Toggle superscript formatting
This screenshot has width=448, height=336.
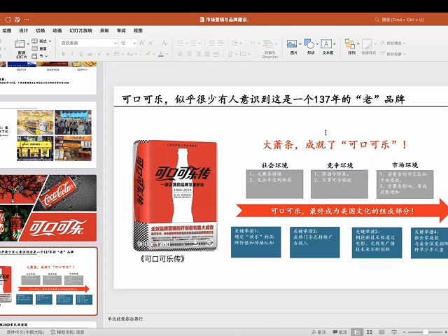tap(99, 54)
